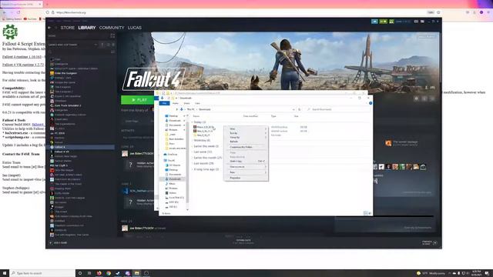
Task: Expand Last week file group
Action: (192, 152)
